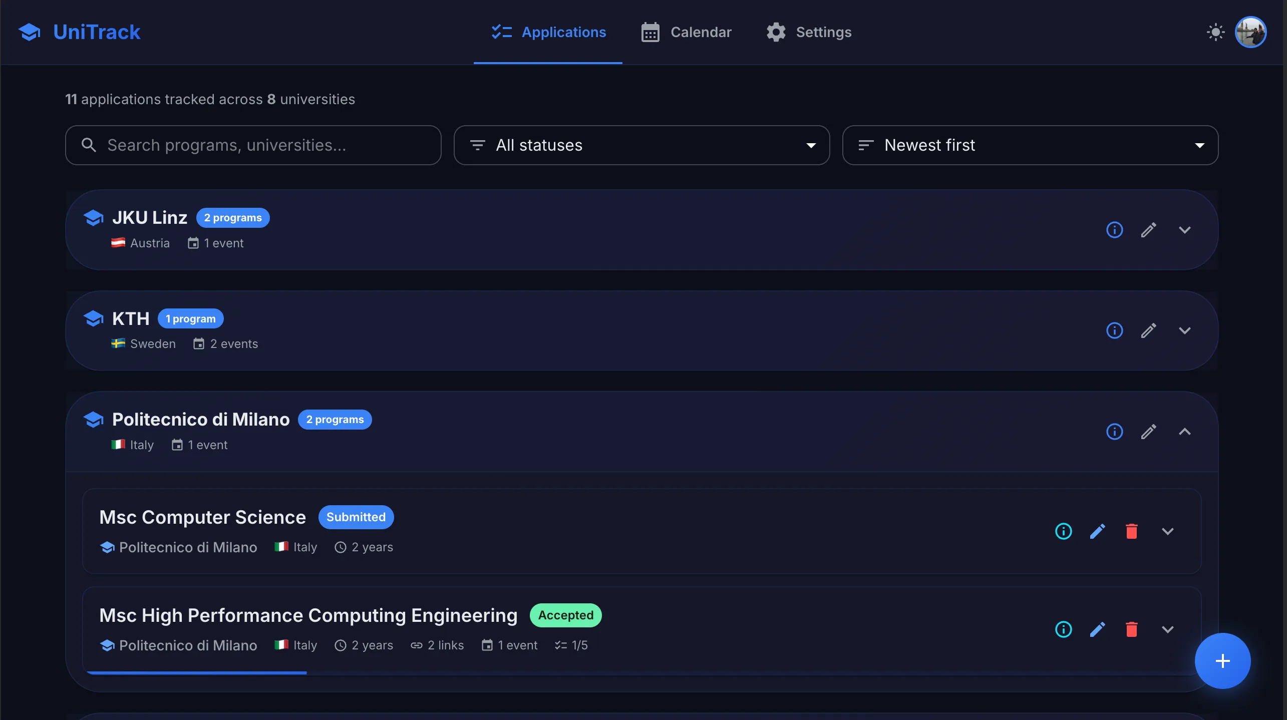Edit the KTH university entry
This screenshot has height=720, width=1287.
click(x=1148, y=330)
